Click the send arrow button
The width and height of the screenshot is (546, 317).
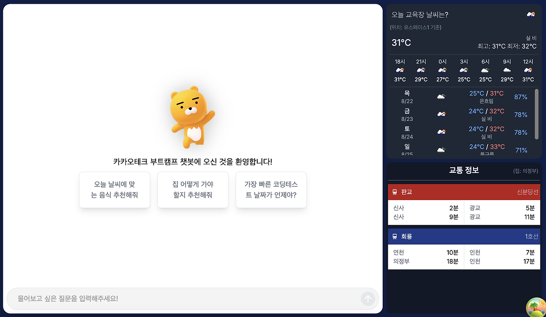[x=368, y=299]
